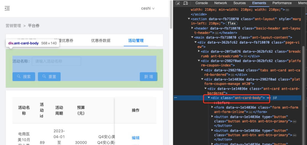Open the ceshi user dropdown

click(148, 8)
